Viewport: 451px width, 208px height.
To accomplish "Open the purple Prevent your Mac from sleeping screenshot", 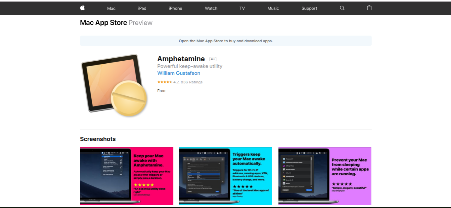I will [325, 176].
